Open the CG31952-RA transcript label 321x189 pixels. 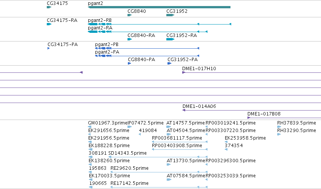(x=181, y=35)
